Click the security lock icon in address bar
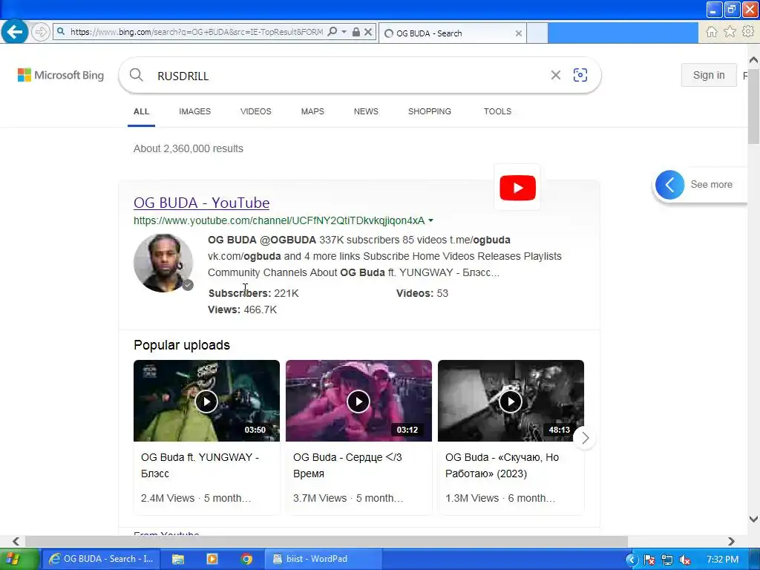 click(356, 32)
